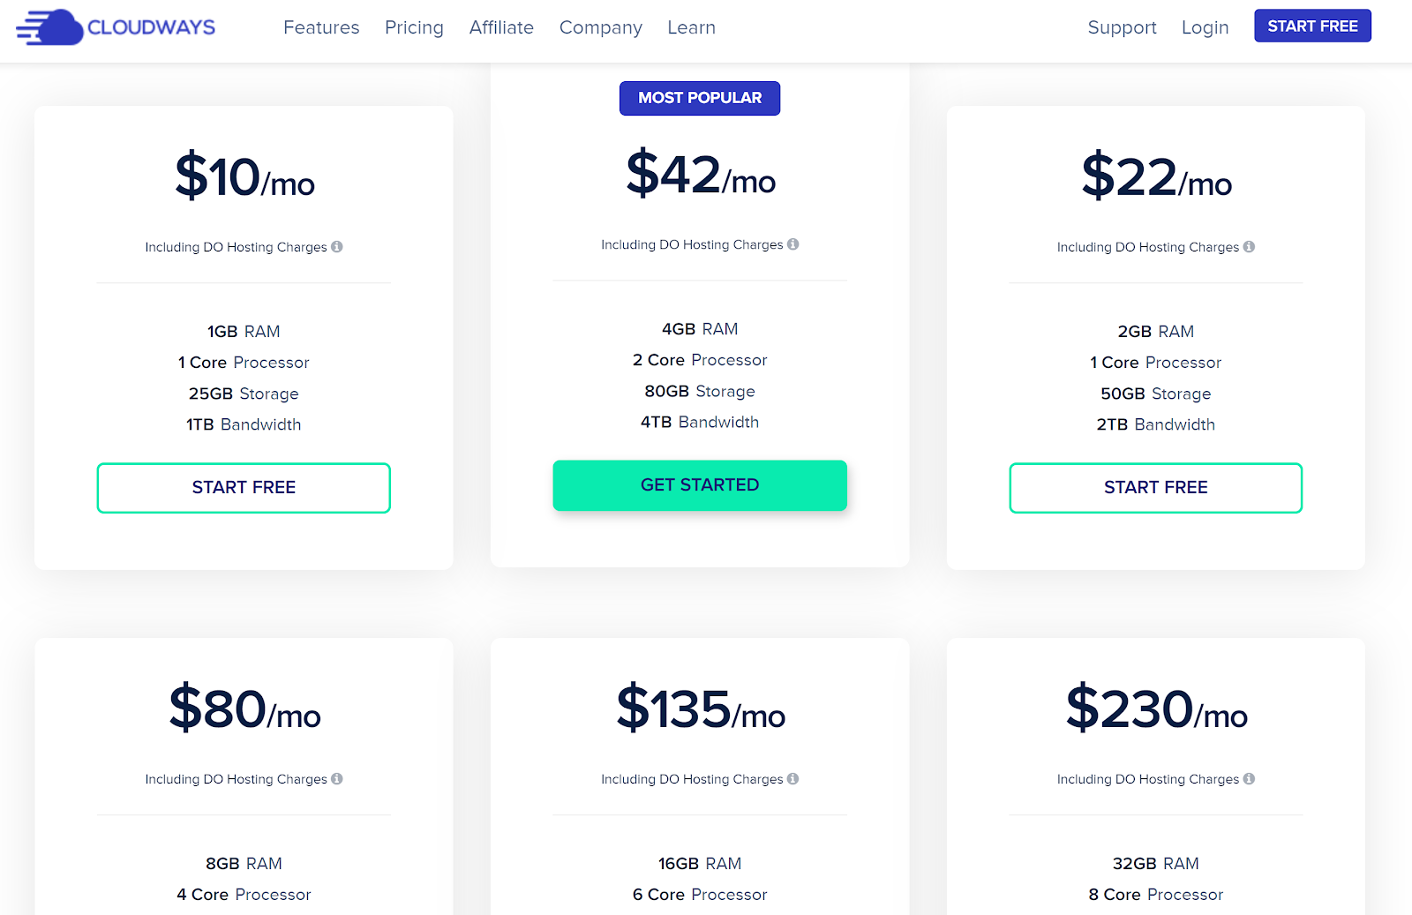The width and height of the screenshot is (1412, 915).
Task: Click GET STARTED on $42/mo plan
Action: 700,485
